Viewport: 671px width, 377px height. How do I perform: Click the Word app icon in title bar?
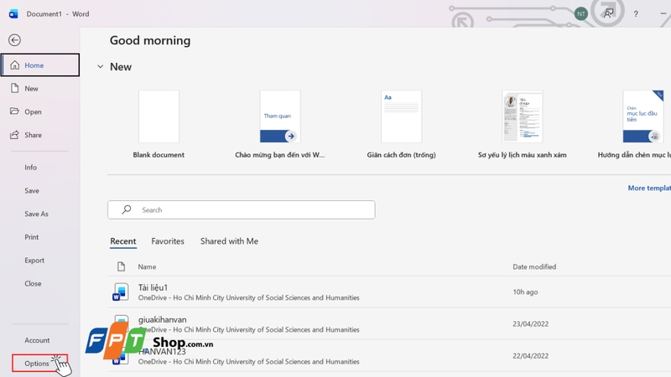pyautogui.click(x=13, y=13)
